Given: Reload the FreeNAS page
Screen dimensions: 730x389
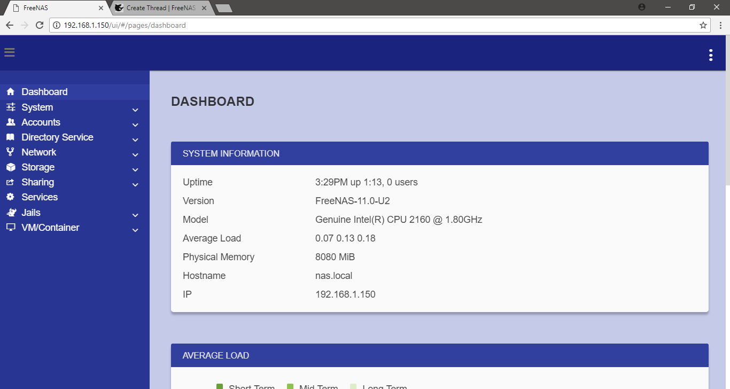Looking at the screenshot, I should (40, 25).
